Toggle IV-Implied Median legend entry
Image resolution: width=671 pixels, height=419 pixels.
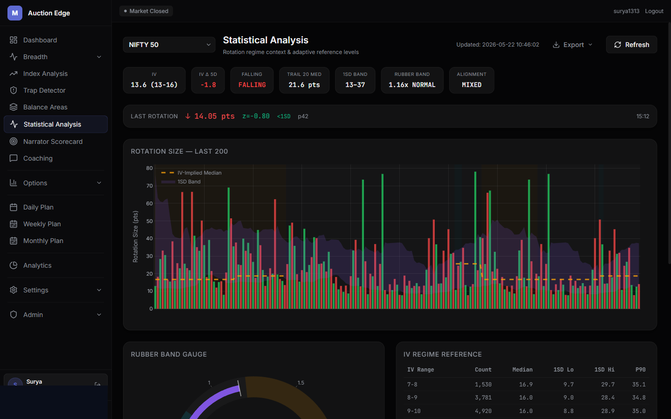point(192,173)
